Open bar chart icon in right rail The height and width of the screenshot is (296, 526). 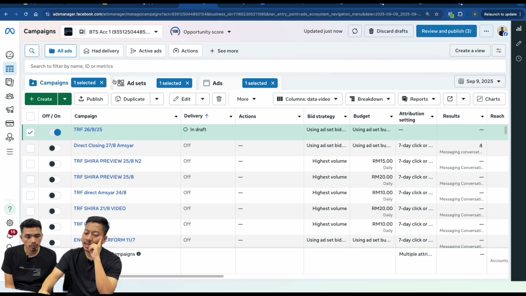519,29
